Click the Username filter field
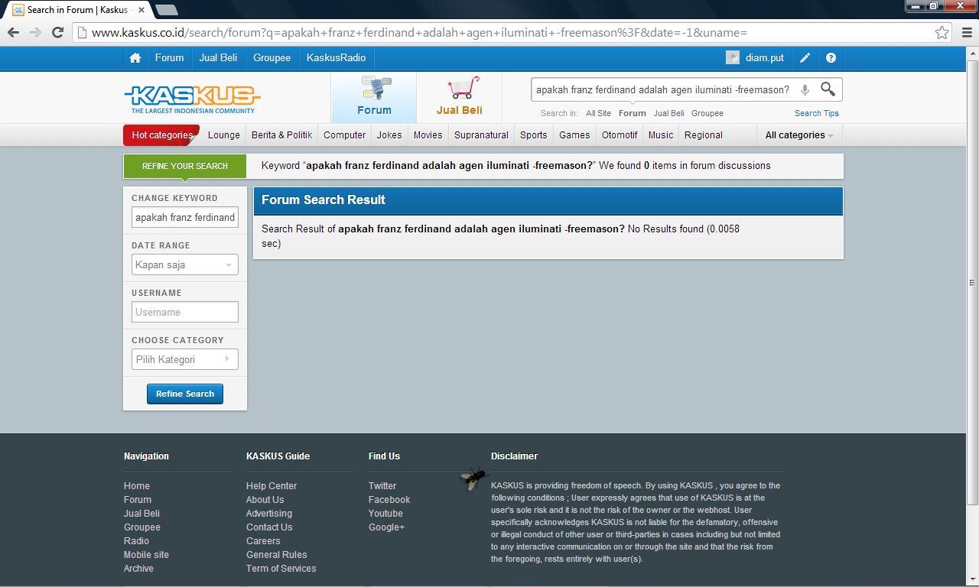The height and width of the screenshot is (587, 979). pyautogui.click(x=184, y=312)
